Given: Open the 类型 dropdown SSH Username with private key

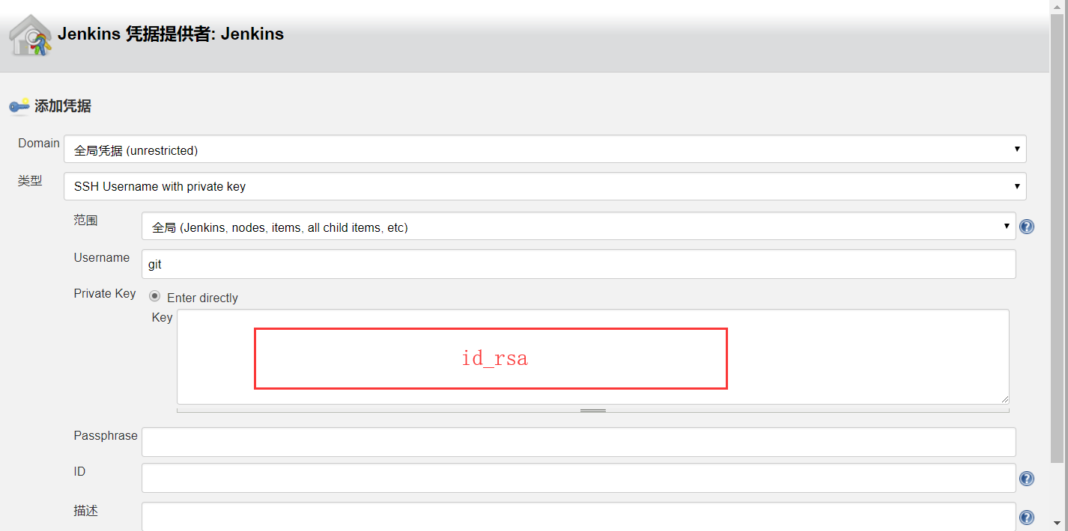Looking at the screenshot, I should [545, 186].
